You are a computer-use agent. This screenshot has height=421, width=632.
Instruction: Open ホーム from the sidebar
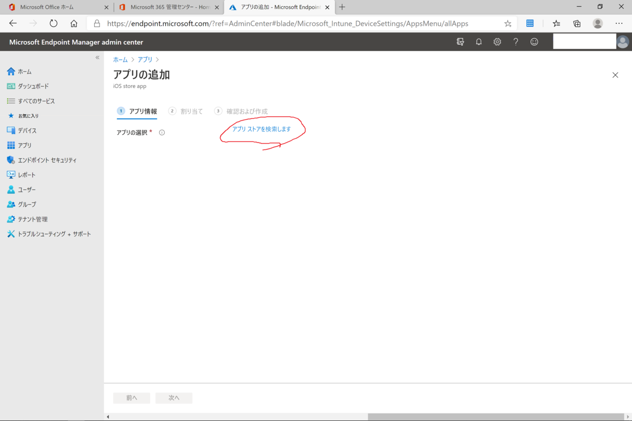pyautogui.click(x=24, y=71)
